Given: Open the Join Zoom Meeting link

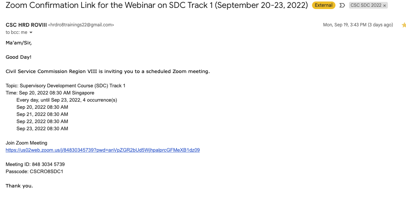Looking at the screenshot, I should click(x=103, y=150).
